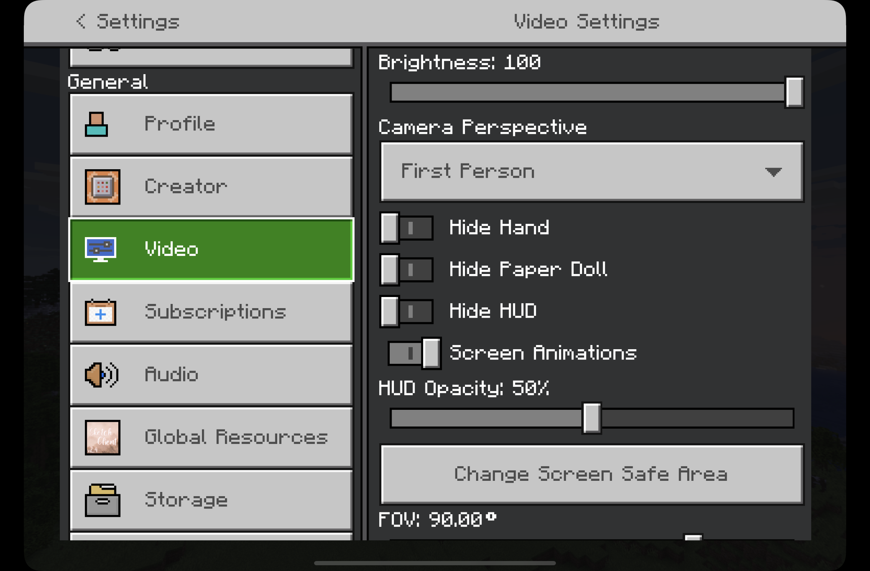Viewport: 870px width, 571px height.
Task: Click the Storage drawer icon
Action: [x=102, y=500]
